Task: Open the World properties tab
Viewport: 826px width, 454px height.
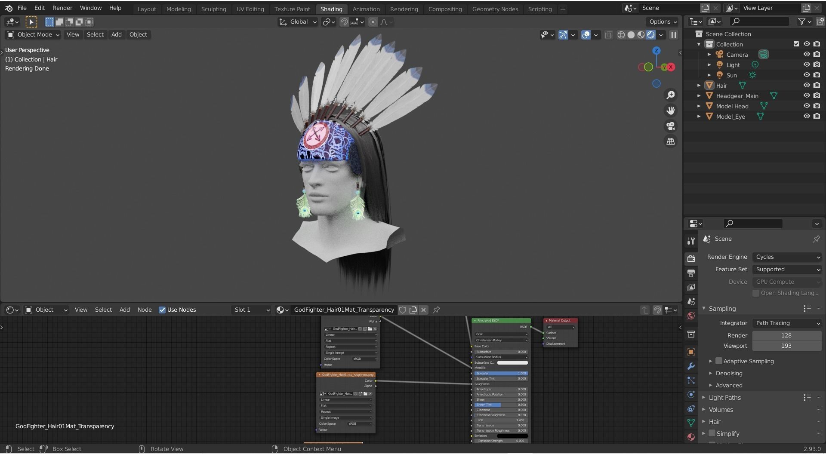Action: [691, 316]
